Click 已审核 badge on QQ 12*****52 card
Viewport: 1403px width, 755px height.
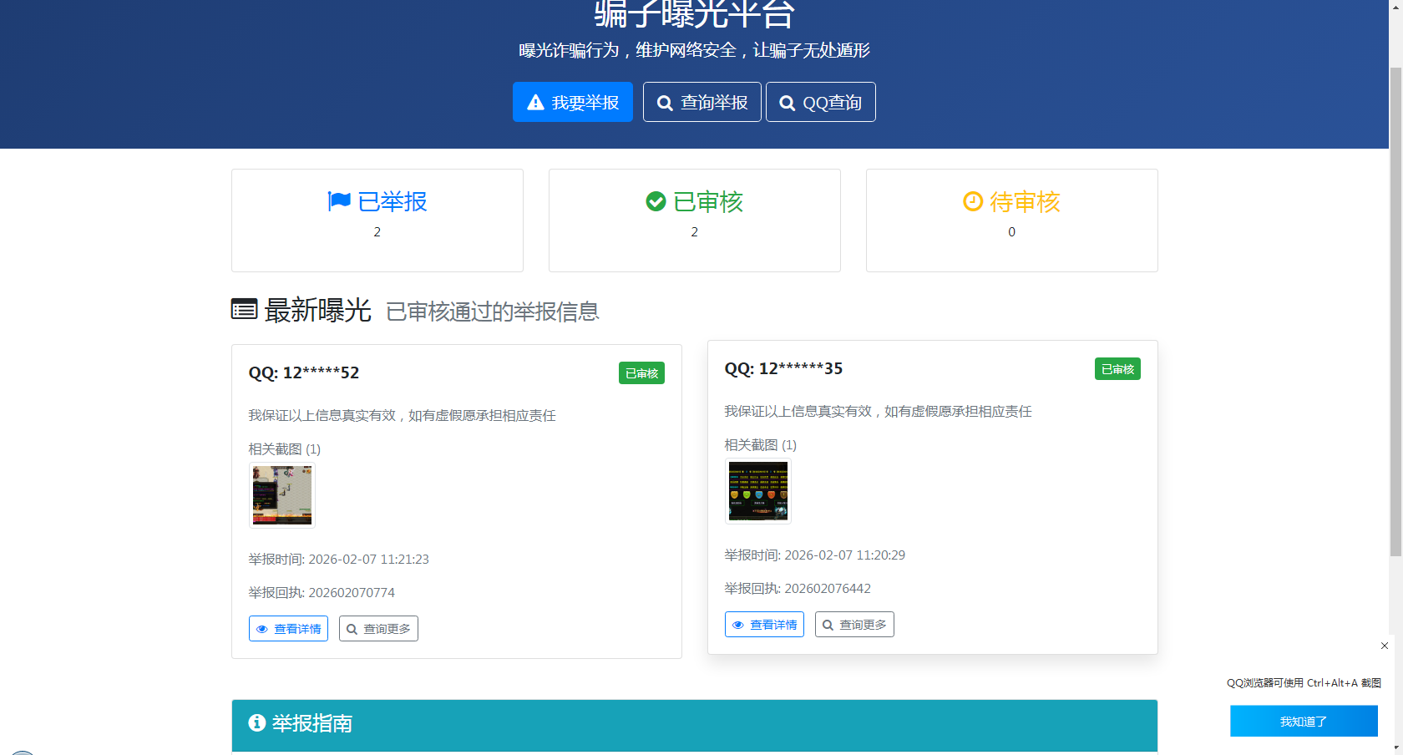click(641, 373)
